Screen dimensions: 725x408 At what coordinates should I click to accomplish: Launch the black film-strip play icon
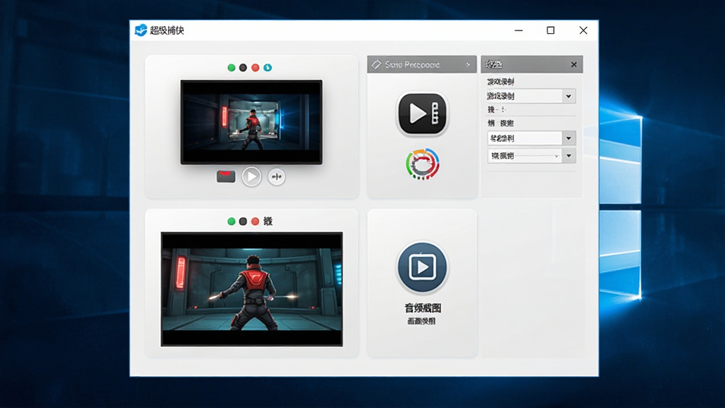422,113
